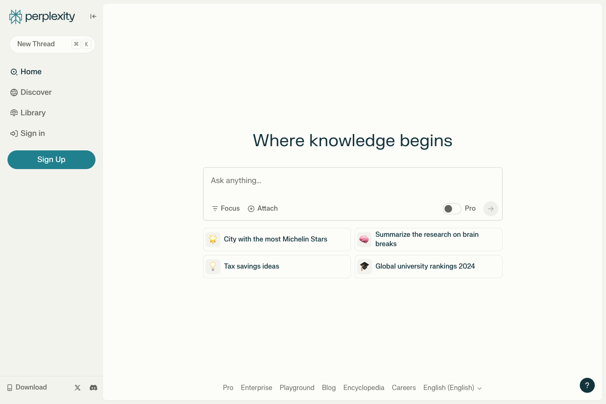Open the Focus options
This screenshot has height=404, width=606.
[x=226, y=208]
